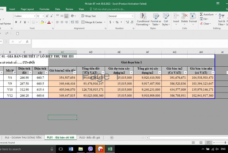The height and width of the screenshot is (153, 228).
Task: Apply font color with the red A
Action: (x=49, y=22)
